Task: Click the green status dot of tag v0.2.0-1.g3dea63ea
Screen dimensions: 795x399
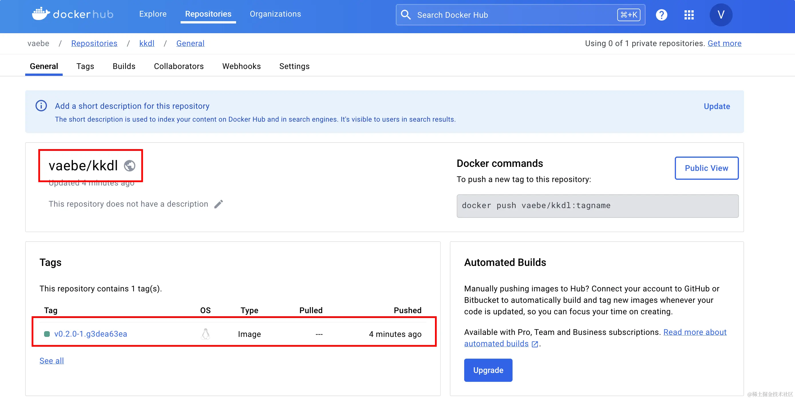Action: [47, 334]
